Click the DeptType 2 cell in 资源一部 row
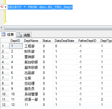 coord(106,99)
